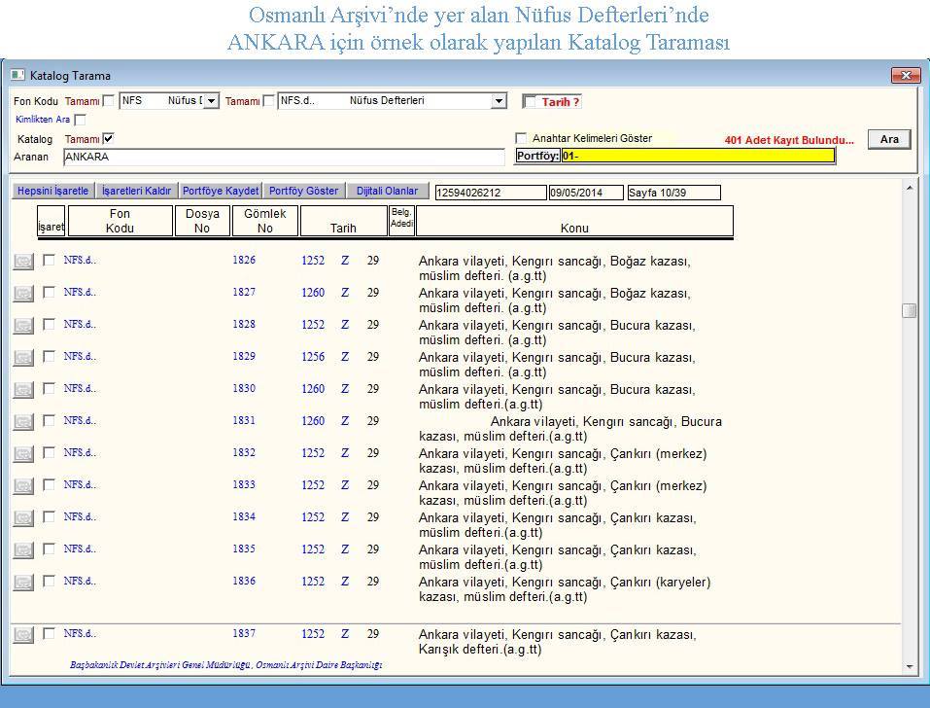Viewport: 930px width, 708px height.
Task: Enable the Tarih ? checkbox
Action: pyautogui.click(x=530, y=102)
